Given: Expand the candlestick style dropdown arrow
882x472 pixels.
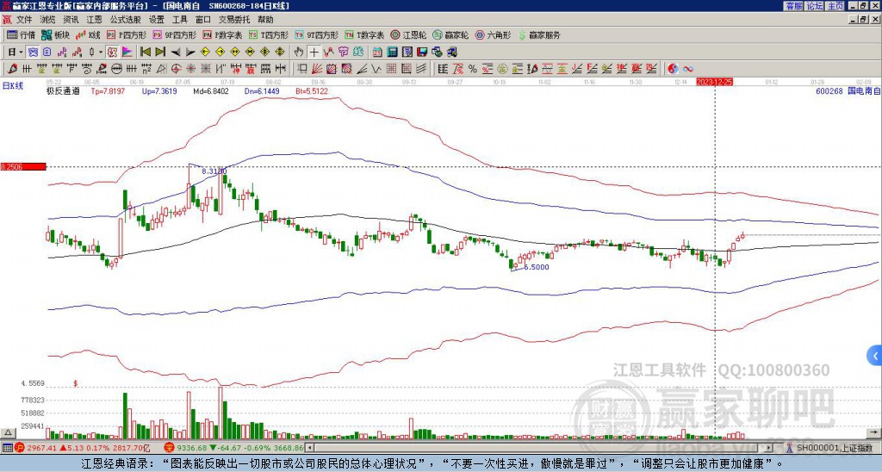Looking at the screenshot, I should pos(100,53).
